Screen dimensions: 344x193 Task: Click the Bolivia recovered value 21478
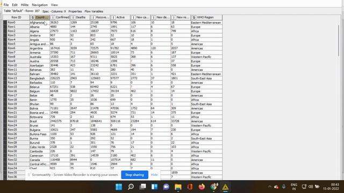[x=100, y=108]
